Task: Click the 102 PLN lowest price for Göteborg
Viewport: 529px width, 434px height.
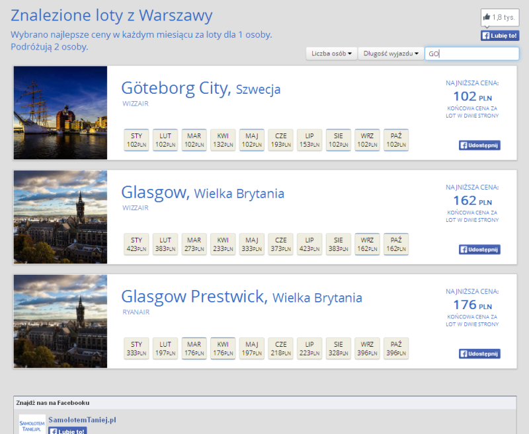Action: click(x=472, y=96)
